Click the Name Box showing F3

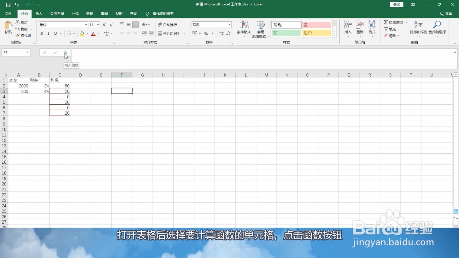pos(16,52)
